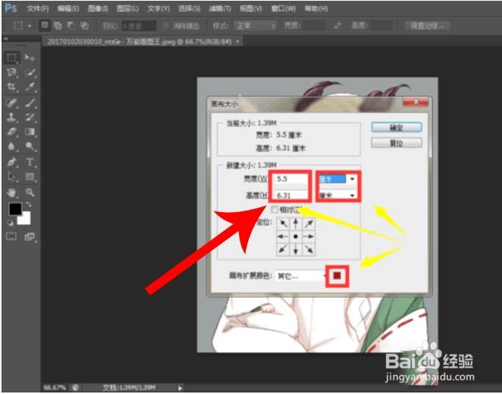502x394 pixels.
Task: Close the 画布大小 dialog
Action: (x=416, y=102)
